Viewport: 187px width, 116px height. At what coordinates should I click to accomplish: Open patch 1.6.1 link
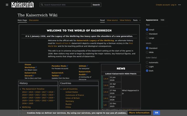pos(106,98)
